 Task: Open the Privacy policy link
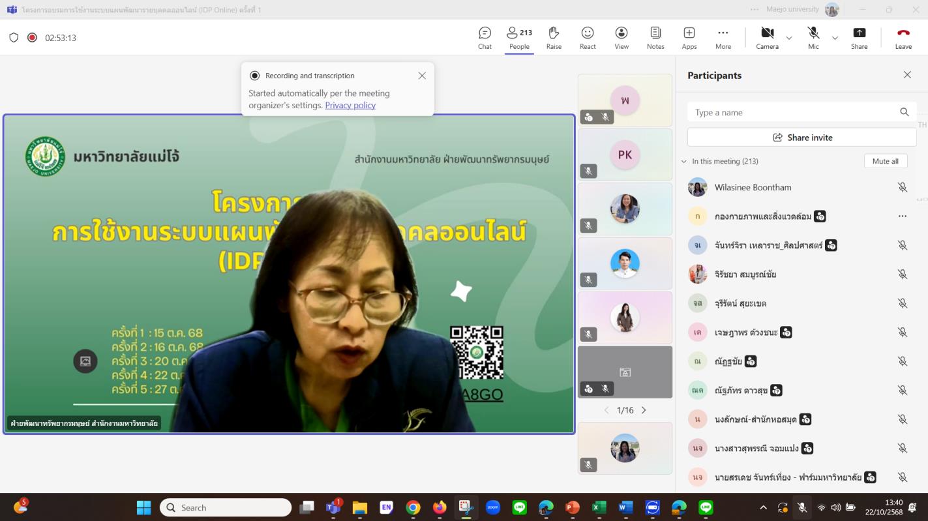[x=350, y=106]
